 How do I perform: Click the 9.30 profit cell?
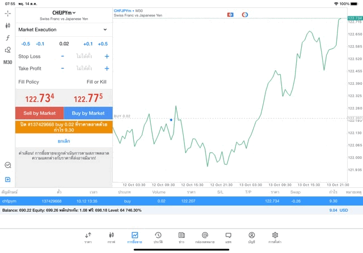[333, 201]
